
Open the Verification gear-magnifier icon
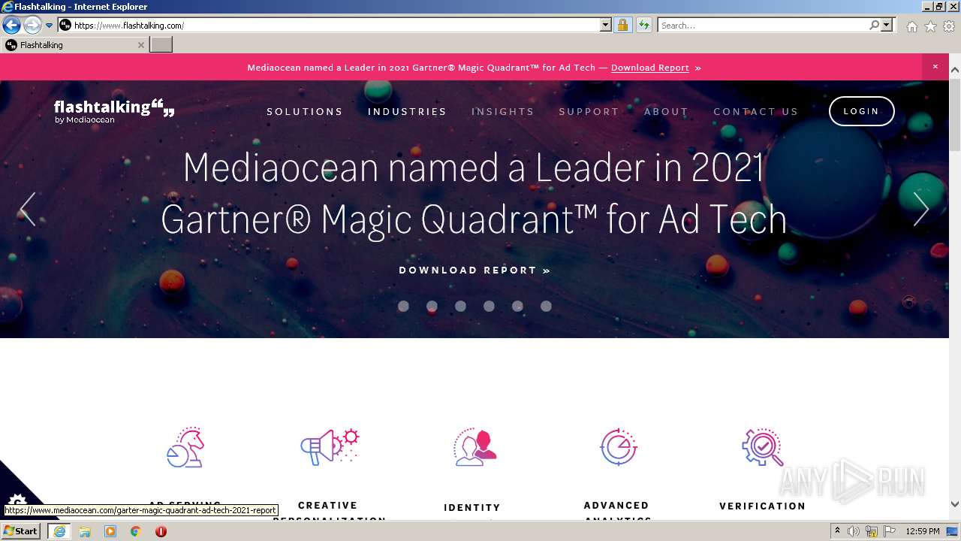click(x=763, y=447)
